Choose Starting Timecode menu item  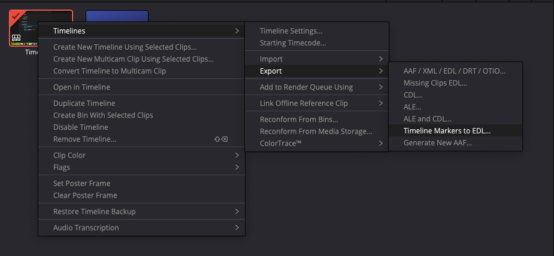pos(292,43)
